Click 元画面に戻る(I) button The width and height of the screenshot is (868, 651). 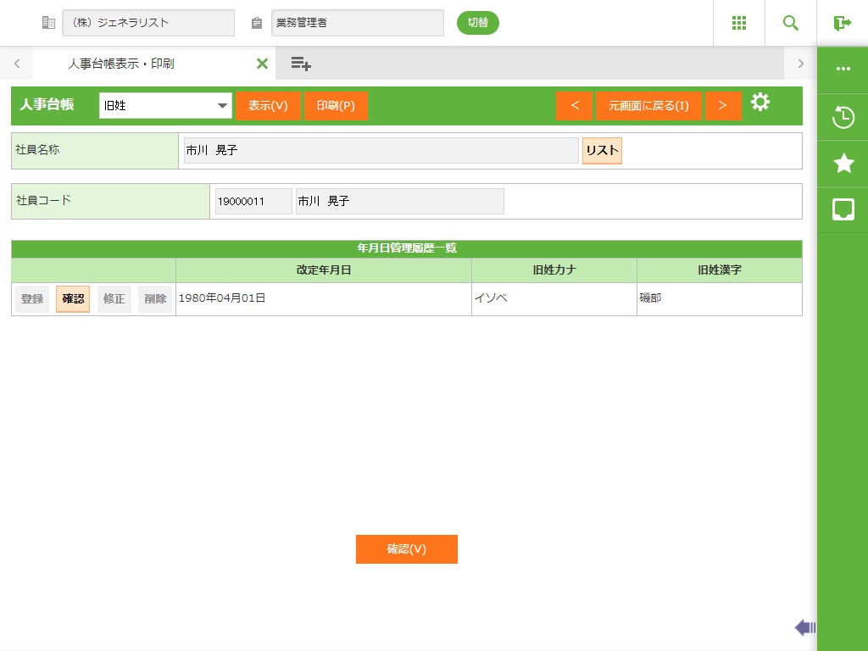(648, 106)
